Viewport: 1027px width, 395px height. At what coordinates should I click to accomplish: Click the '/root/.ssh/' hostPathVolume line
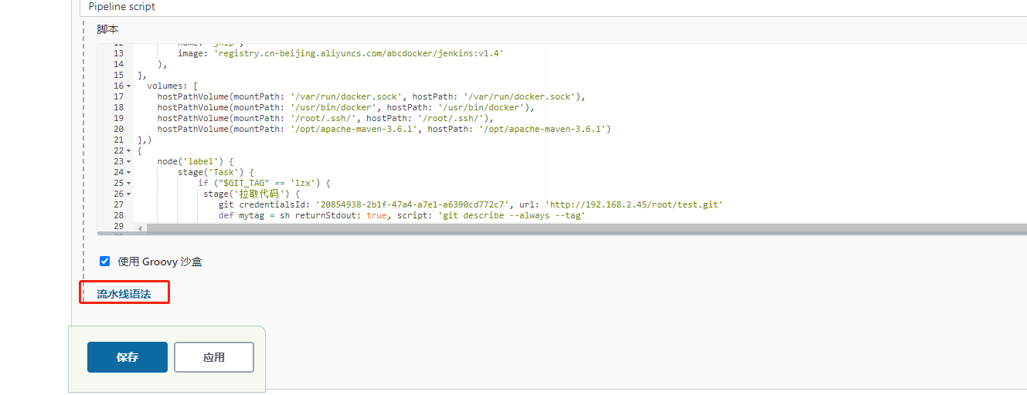click(x=325, y=118)
